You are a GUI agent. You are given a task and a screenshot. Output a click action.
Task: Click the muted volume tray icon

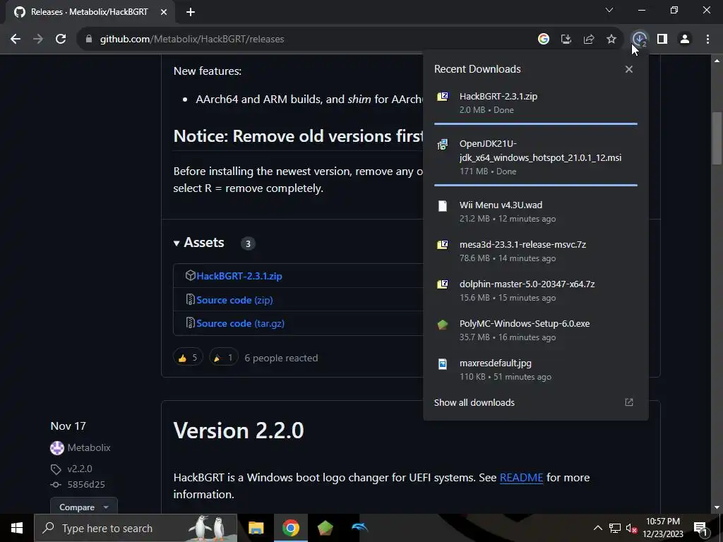coord(631,528)
